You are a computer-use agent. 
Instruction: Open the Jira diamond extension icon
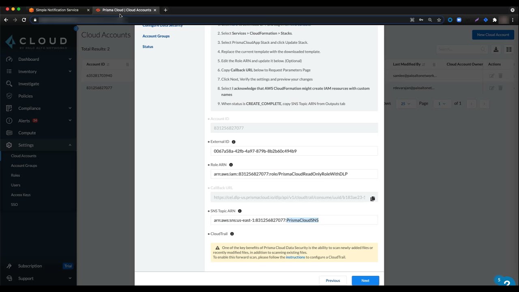click(486, 19)
